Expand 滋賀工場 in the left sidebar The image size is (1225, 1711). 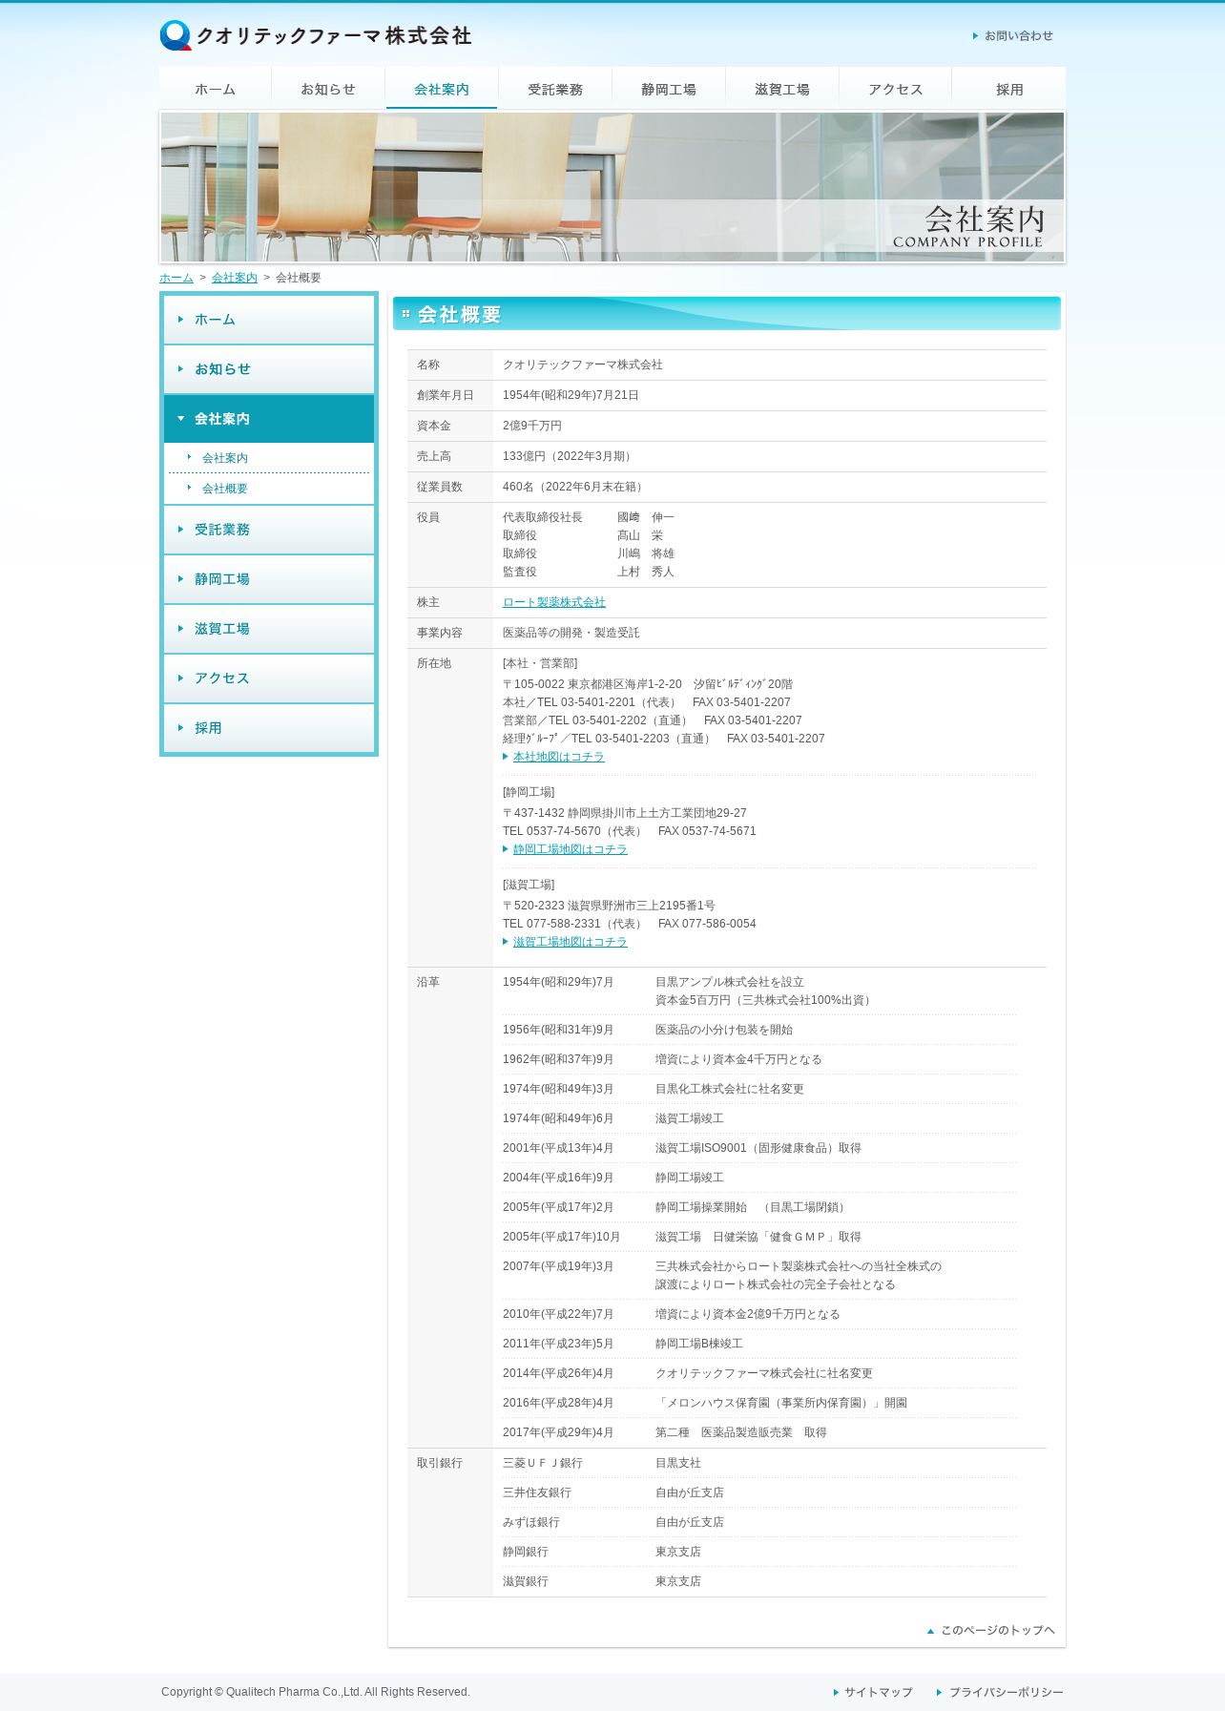pyautogui.click(x=269, y=629)
